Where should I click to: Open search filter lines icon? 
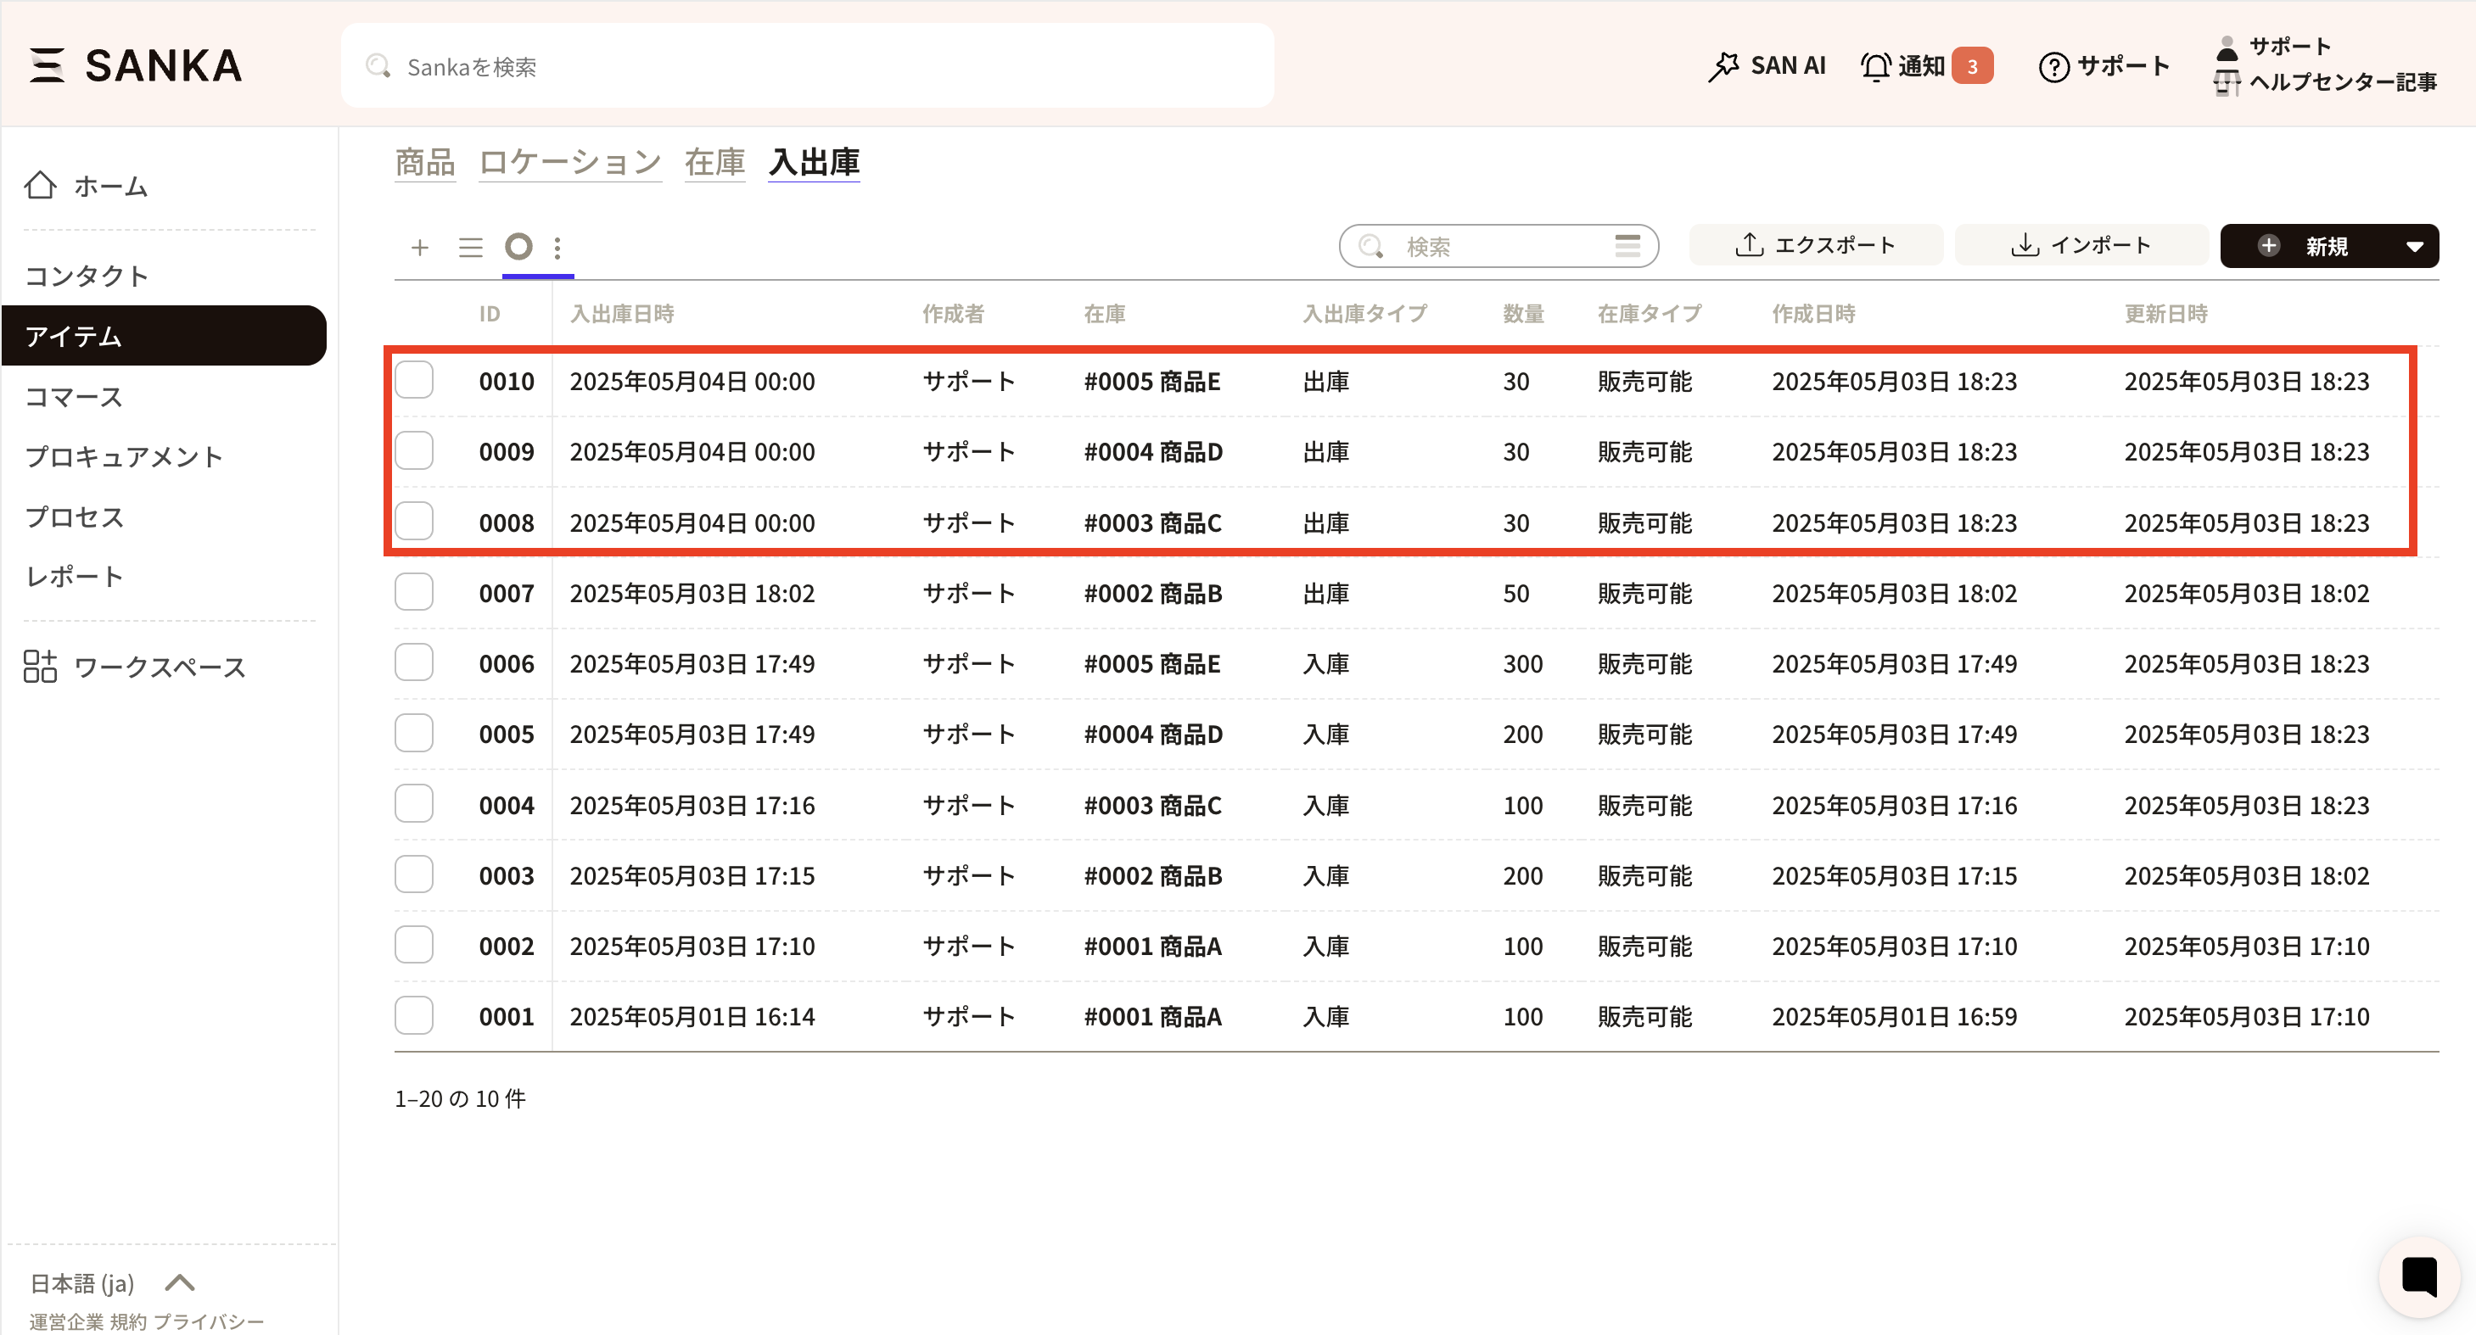(1627, 246)
